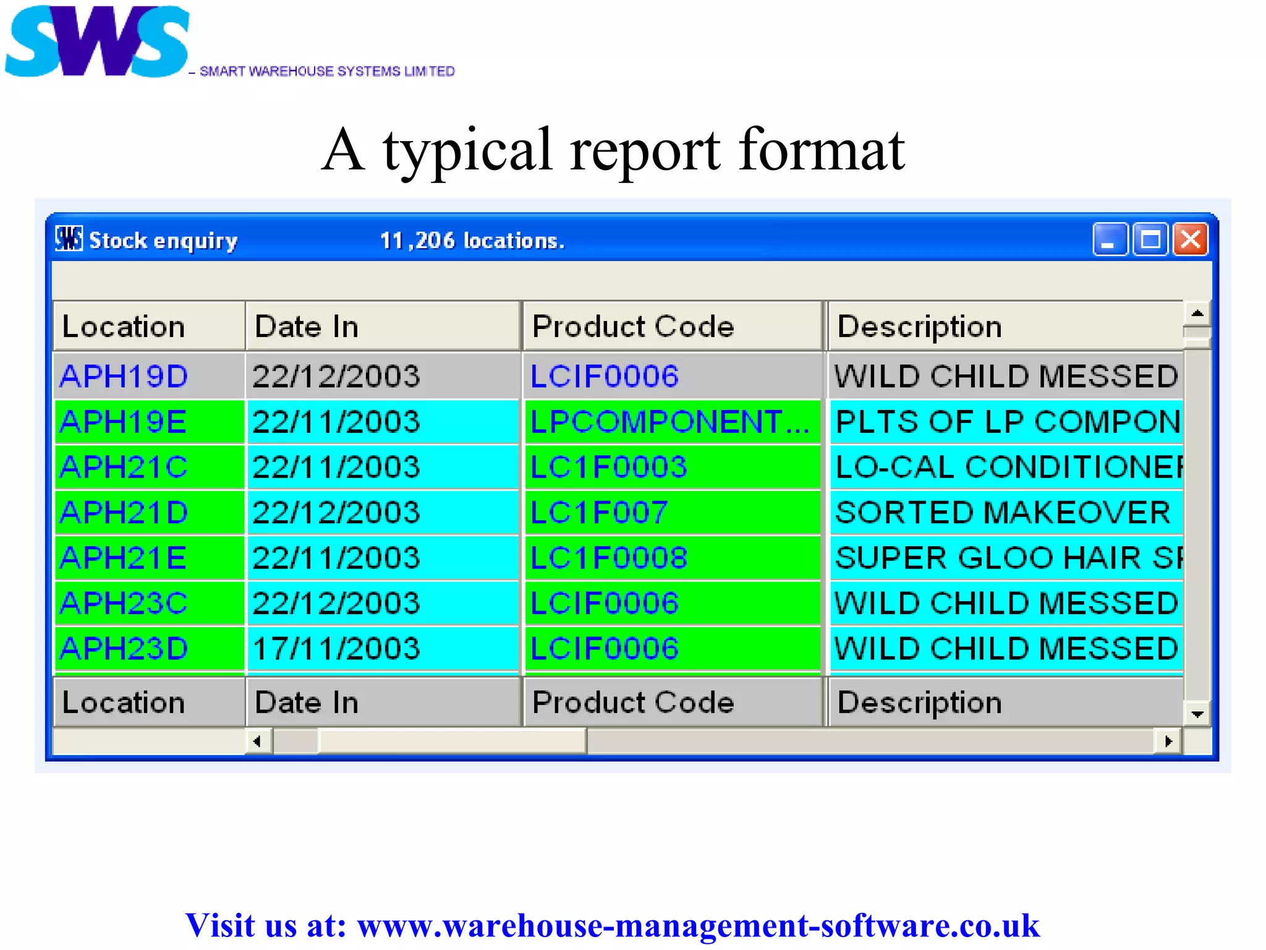
Task: Select location APH21D
Action: pos(149,512)
